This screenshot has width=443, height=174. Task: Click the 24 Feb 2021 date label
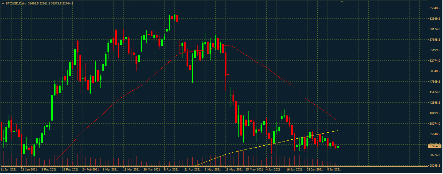(91, 170)
